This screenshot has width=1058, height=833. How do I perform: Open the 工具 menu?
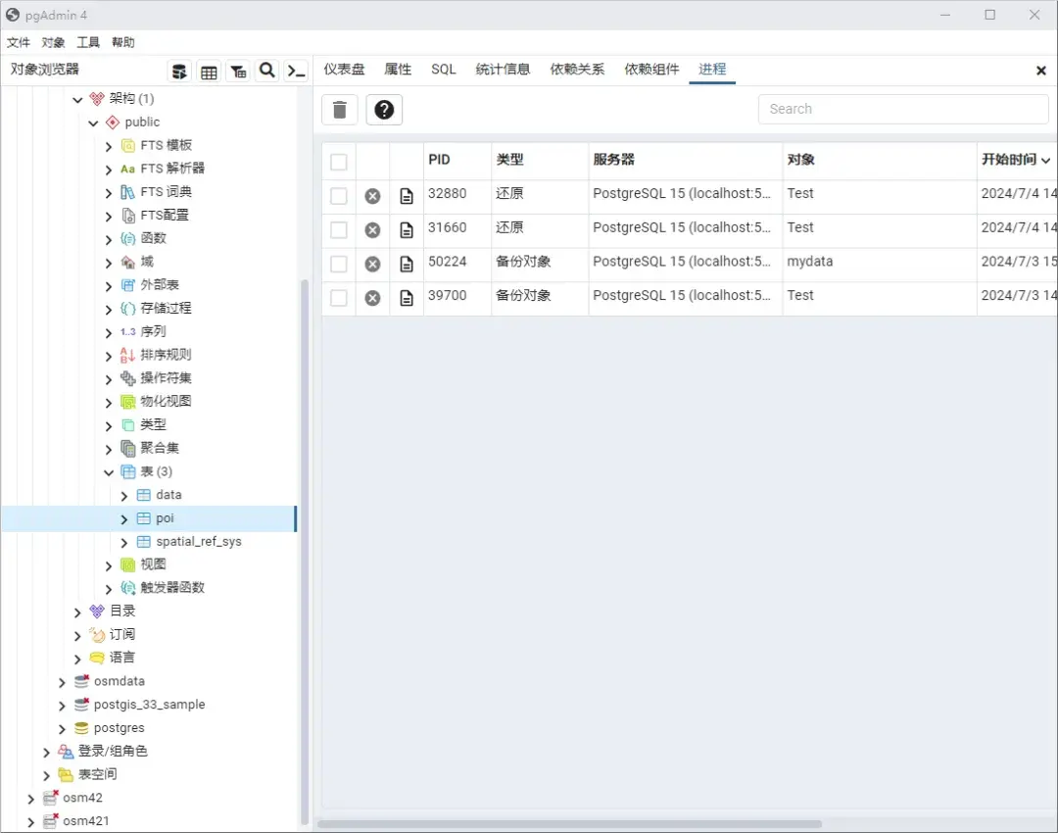pyautogui.click(x=89, y=42)
